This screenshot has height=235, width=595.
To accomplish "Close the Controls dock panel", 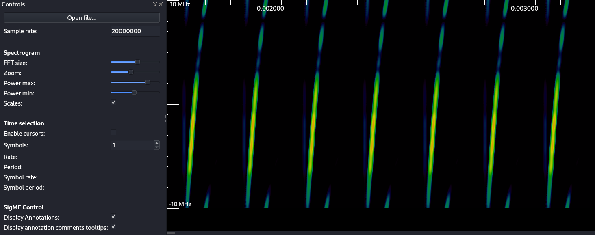I will (x=161, y=4).
